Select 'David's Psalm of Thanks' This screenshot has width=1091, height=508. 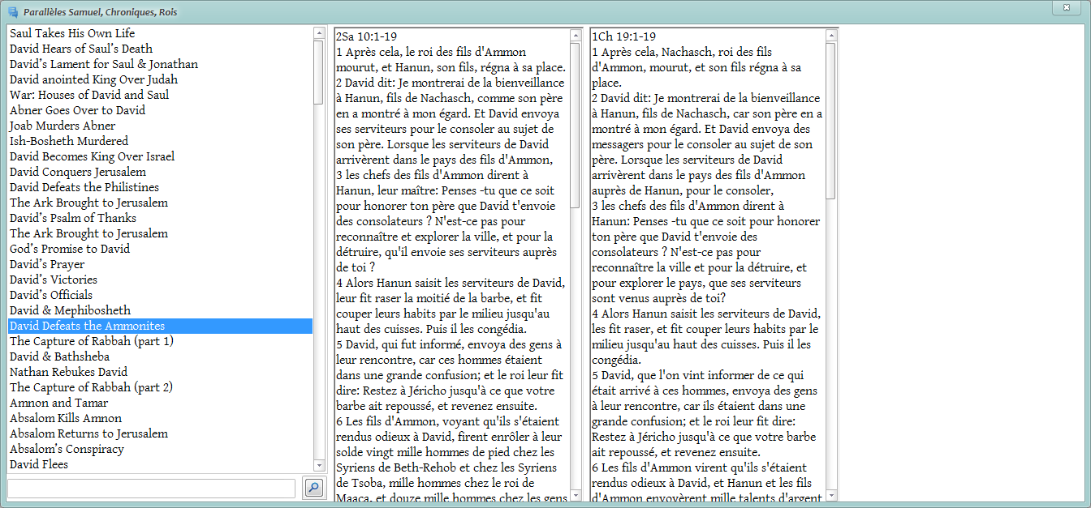click(160, 218)
